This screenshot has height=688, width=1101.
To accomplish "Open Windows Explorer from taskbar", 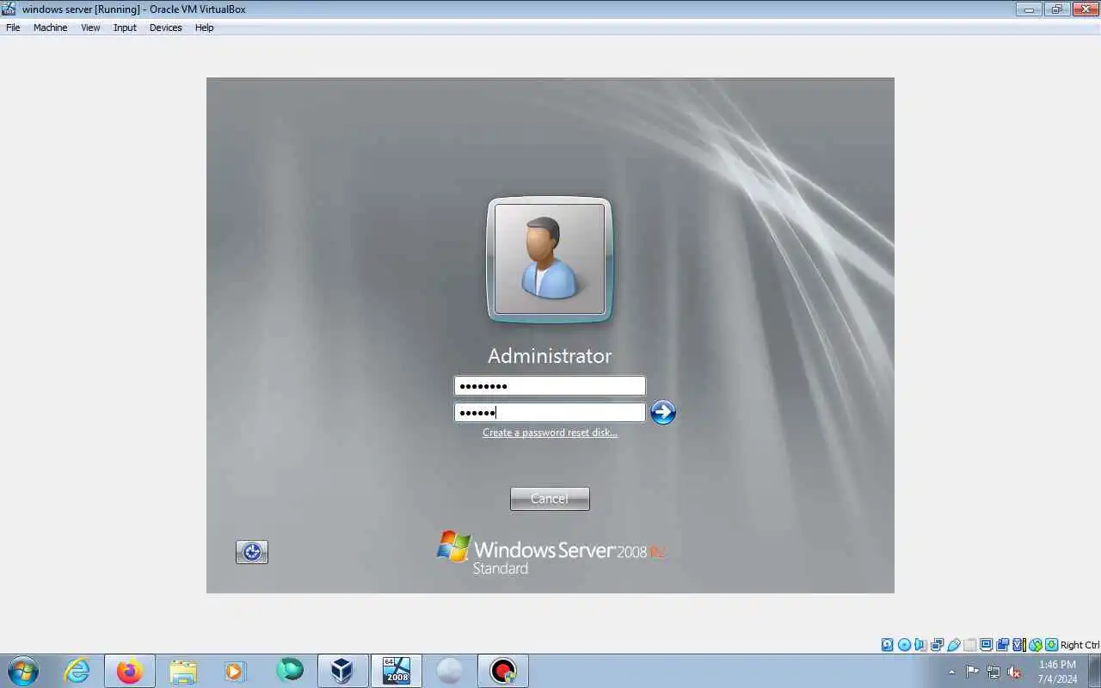I will coord(183,671).
